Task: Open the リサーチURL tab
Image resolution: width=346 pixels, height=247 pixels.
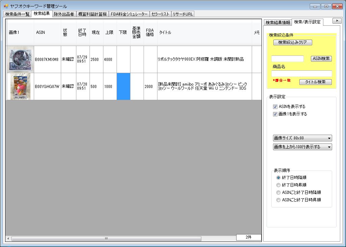Action: (x=183, y=14)
